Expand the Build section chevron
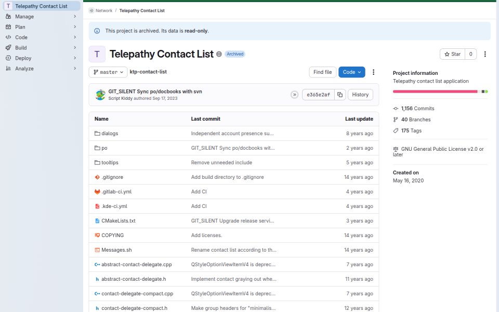This screenshot has height=312, width=499. tap(75, 48)
